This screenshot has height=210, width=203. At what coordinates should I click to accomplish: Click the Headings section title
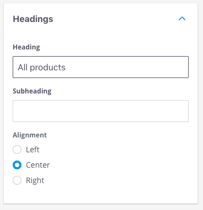pyautogui.click(x=33, y=19)
